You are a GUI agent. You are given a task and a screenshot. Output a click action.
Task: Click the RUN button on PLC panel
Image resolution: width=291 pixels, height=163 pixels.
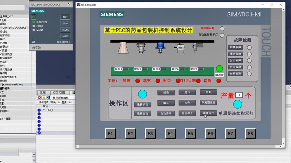point(65,17)
